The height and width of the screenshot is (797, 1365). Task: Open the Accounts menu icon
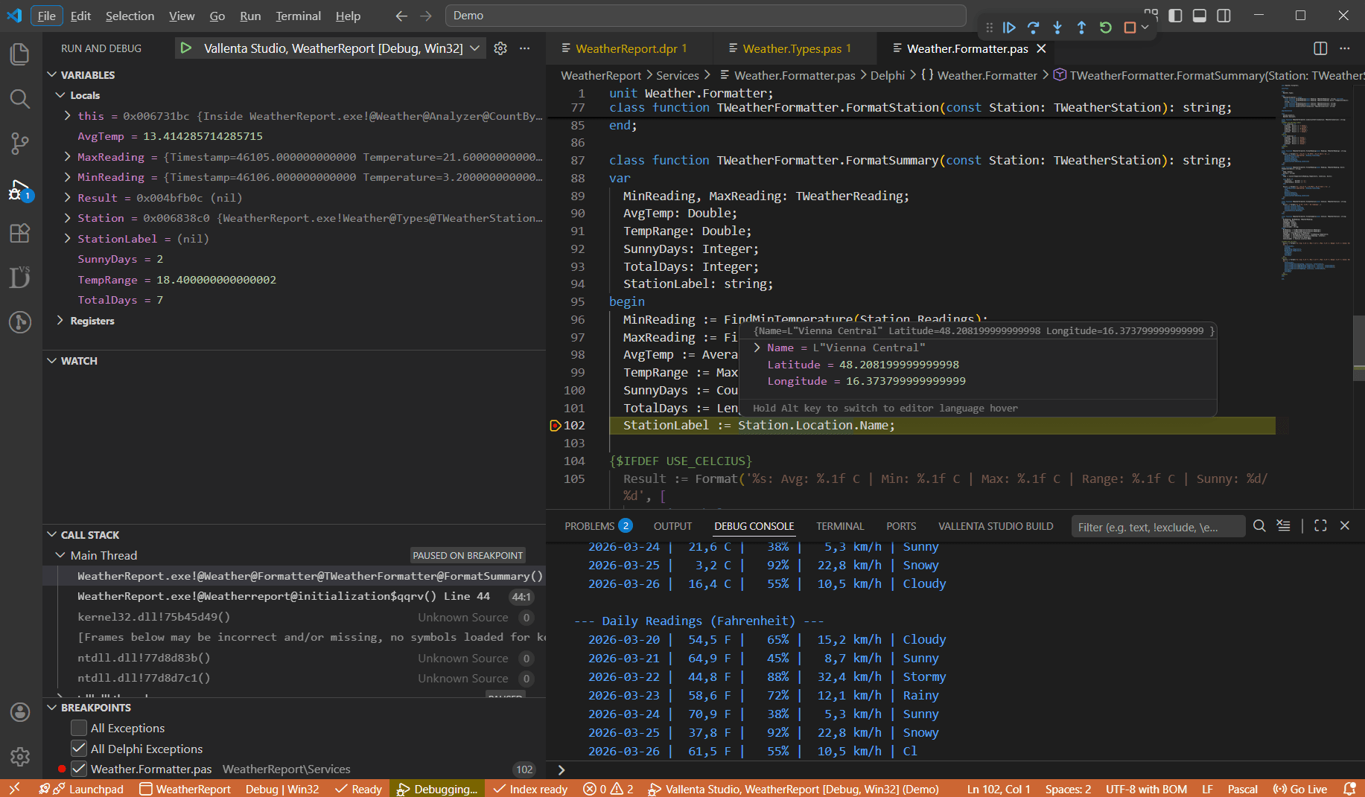point(20,712)
